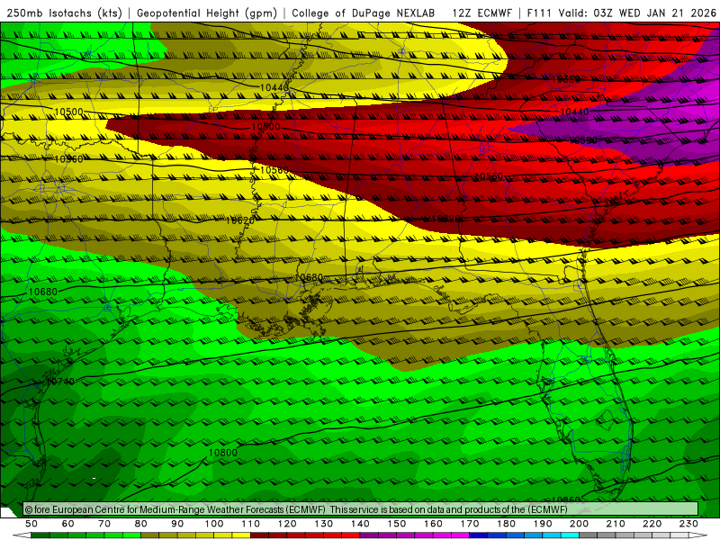Click the dark purple swatch after 140
Viewport: 720px width, 540px height.
369,535
